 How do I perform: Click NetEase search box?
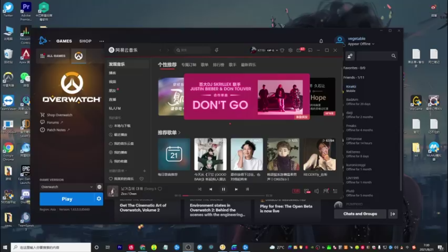click(192, 50)
